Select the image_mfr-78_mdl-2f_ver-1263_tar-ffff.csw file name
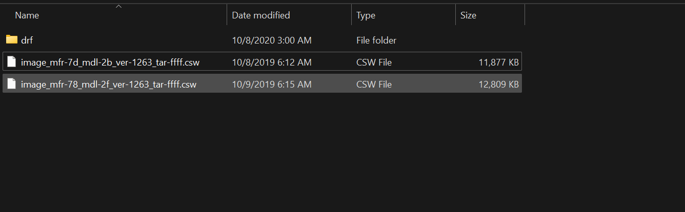 pyautogui.click(x=109, y=84)
